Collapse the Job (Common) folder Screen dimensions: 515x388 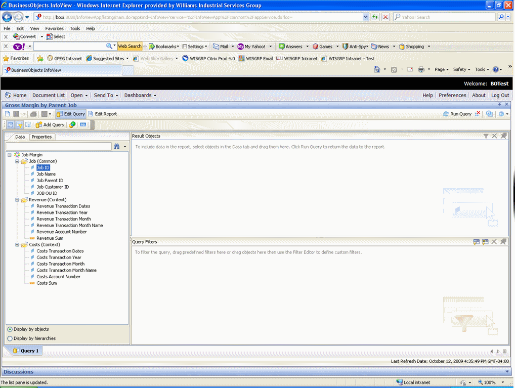(x=17, y=161)
